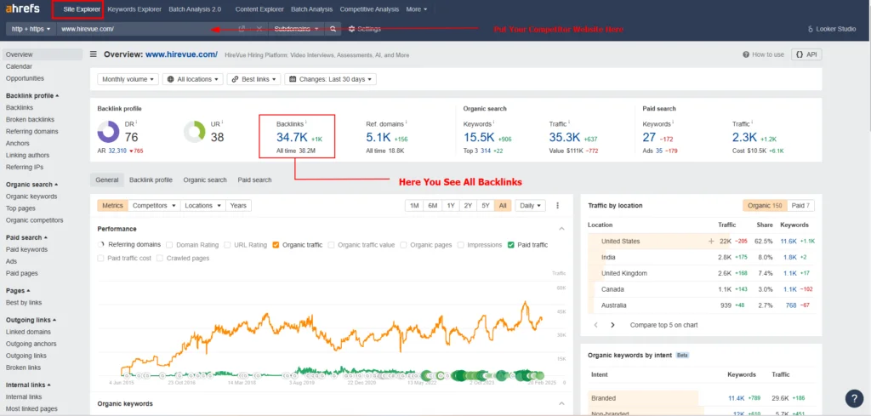871x416 pixels.
Task: Open the chart's three-dot options menu
Action: [x=558, y=206]
